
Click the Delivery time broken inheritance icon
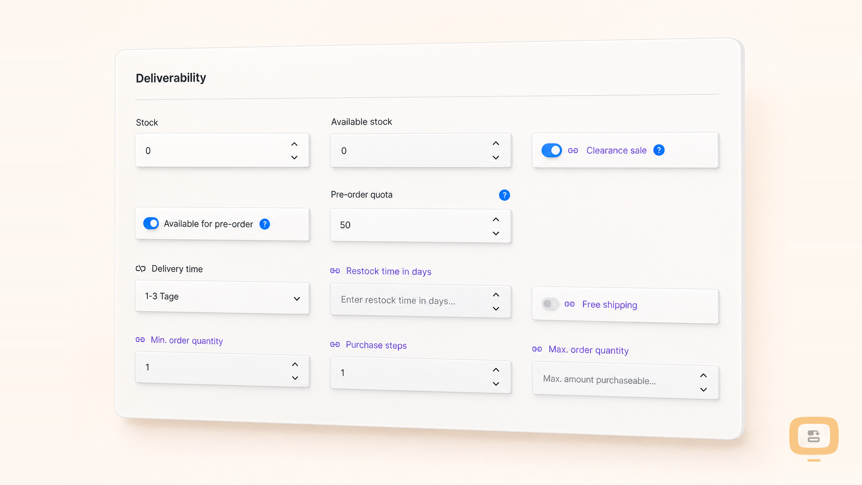pos(141,269)
